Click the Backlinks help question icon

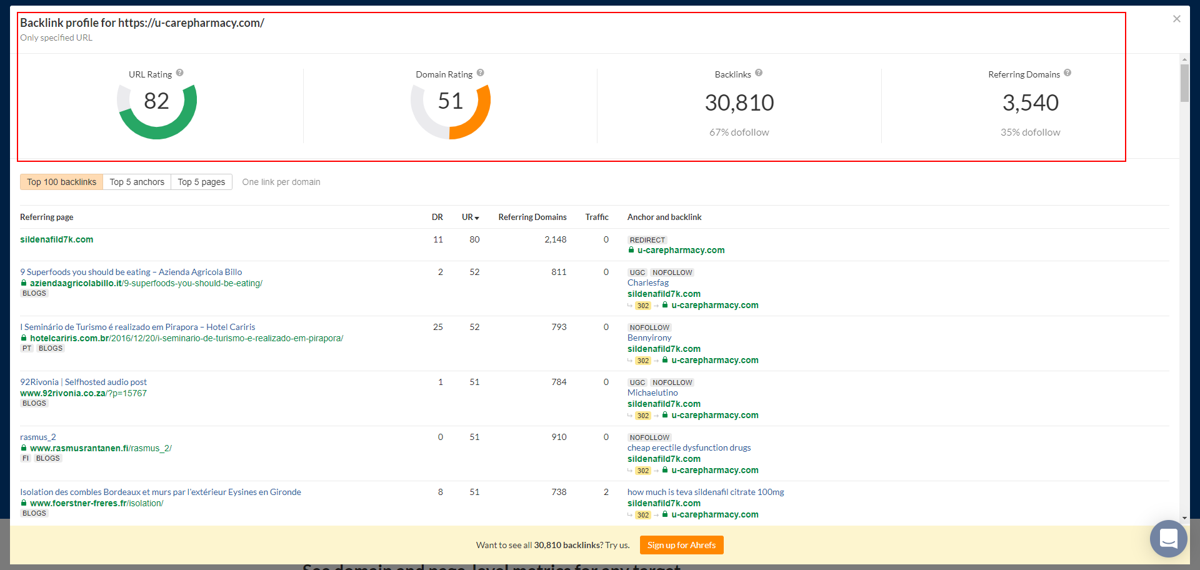[758, 73]
